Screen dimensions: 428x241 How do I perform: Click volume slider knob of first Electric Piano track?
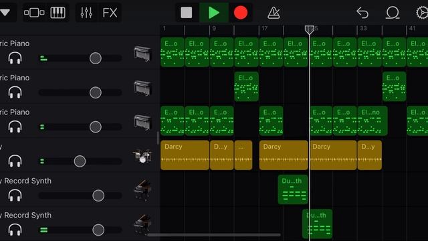[x=96, y=58]
